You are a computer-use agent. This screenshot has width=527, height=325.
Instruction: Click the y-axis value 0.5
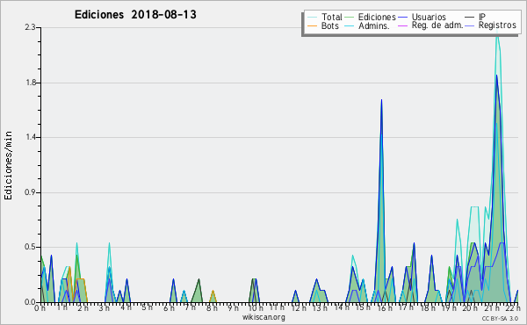click(x=30, y=247)
